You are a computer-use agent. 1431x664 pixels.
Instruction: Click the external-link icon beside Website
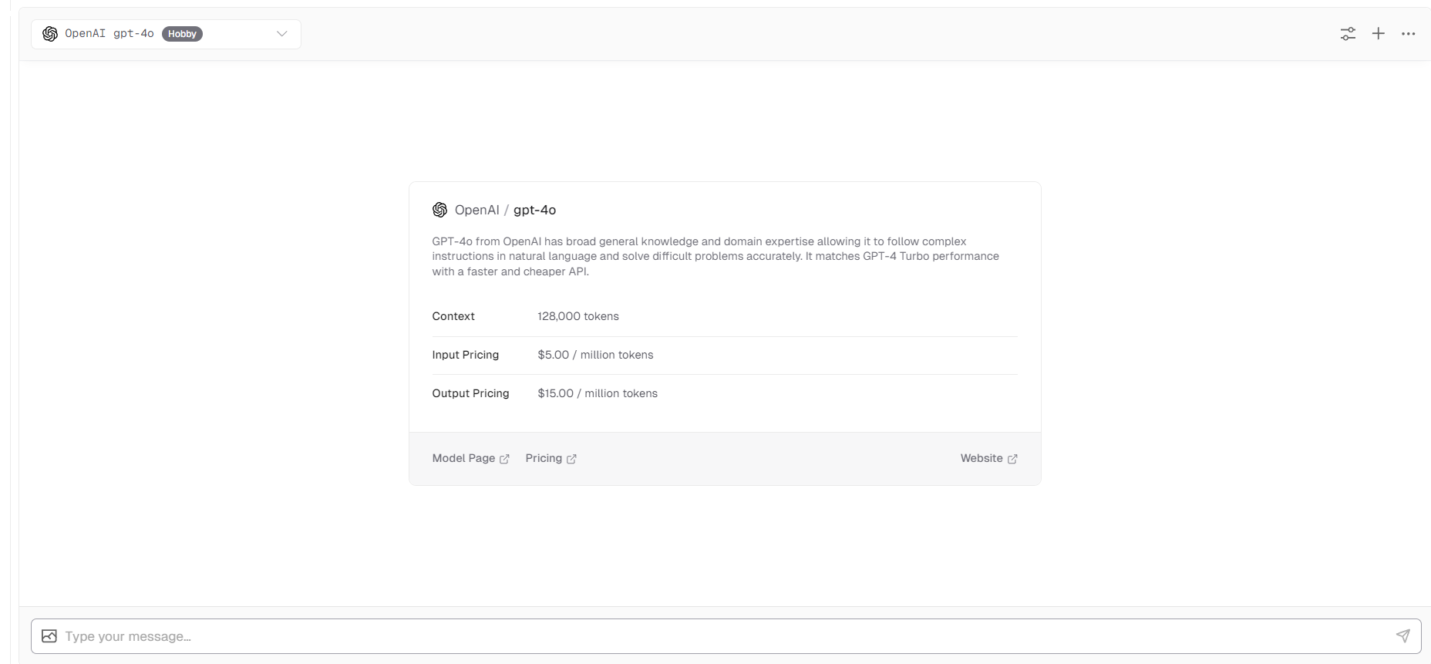[x=1012, y=459]
